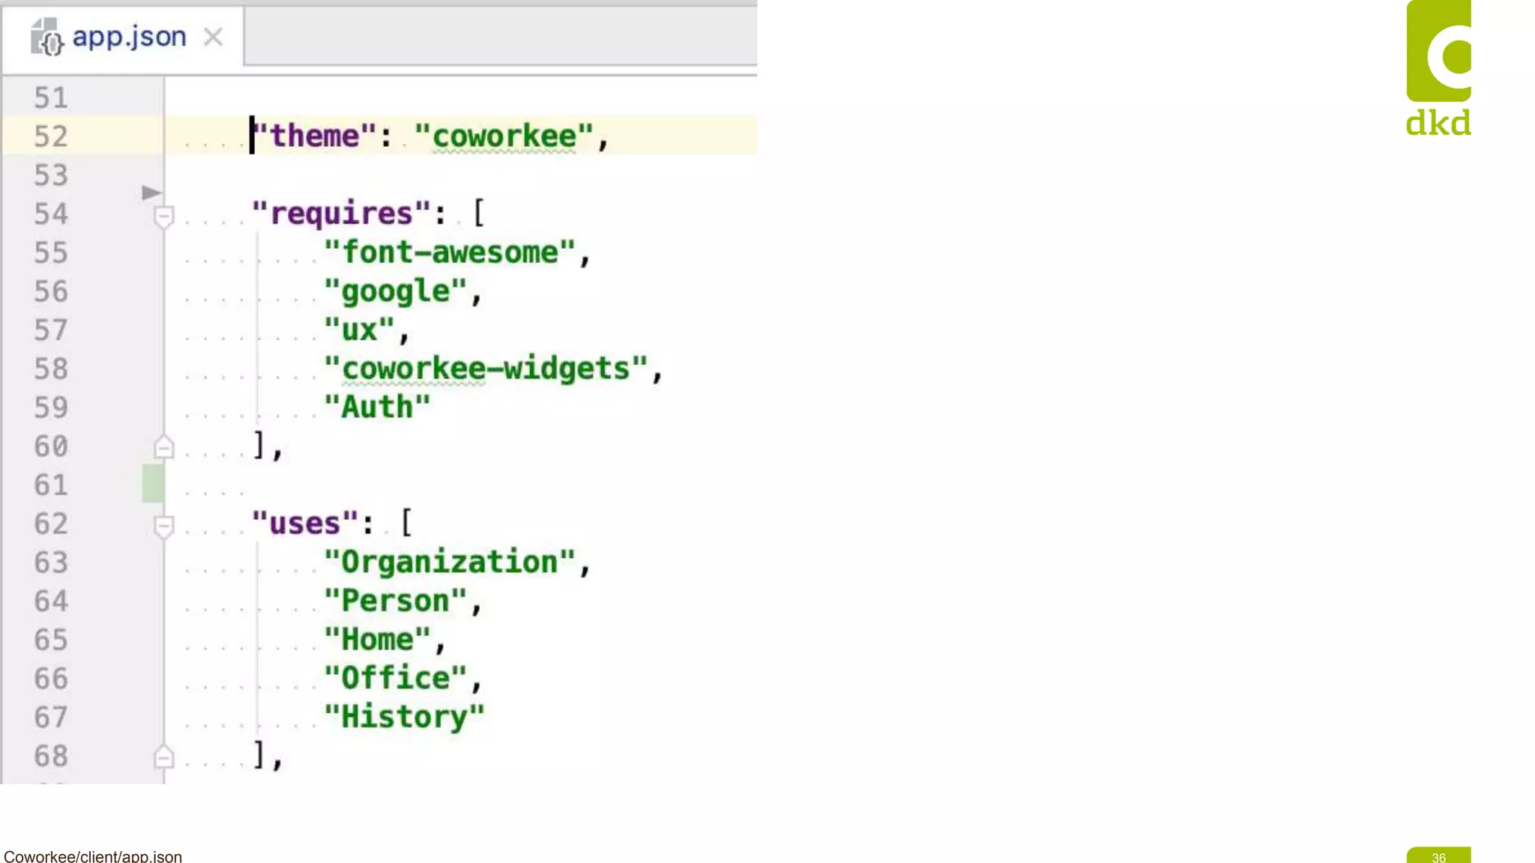Click the "coworkee" theme value
This screenshot has width=1535, height=863.
504,136
